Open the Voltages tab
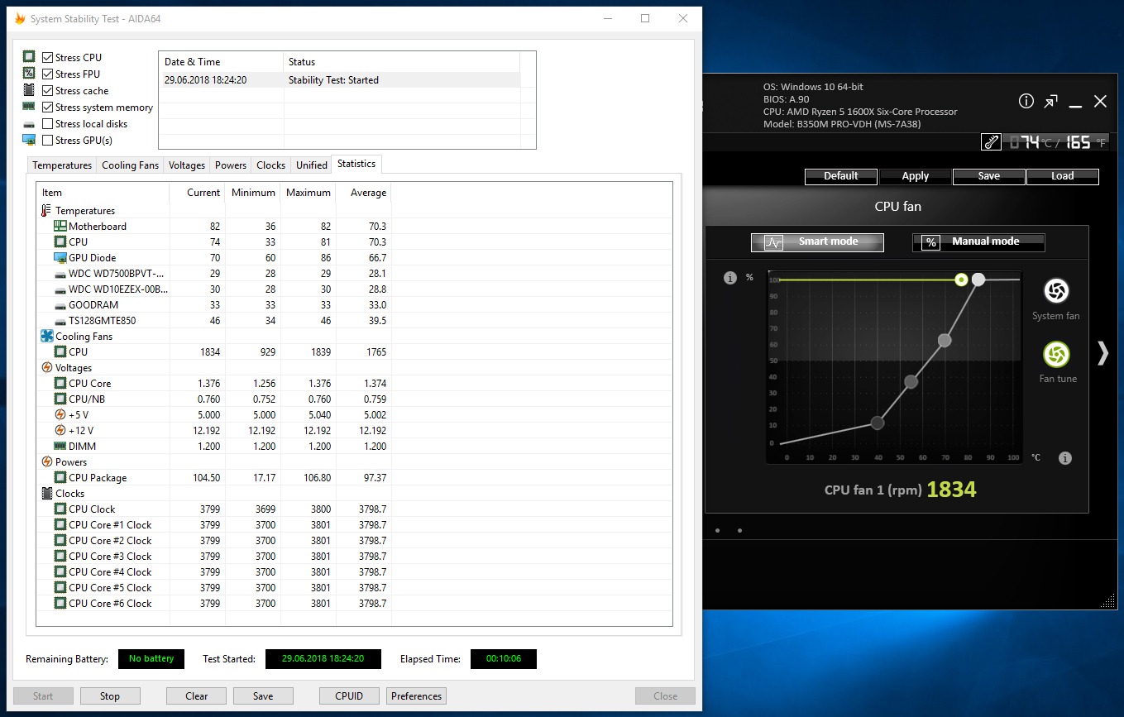The width and height of the screenshot is (1124, 717). pyautogui.click(x=187, y=165)
